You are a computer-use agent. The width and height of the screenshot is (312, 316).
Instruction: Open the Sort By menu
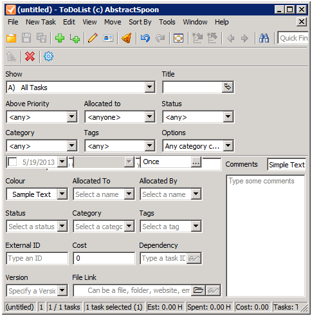point(140,22)
